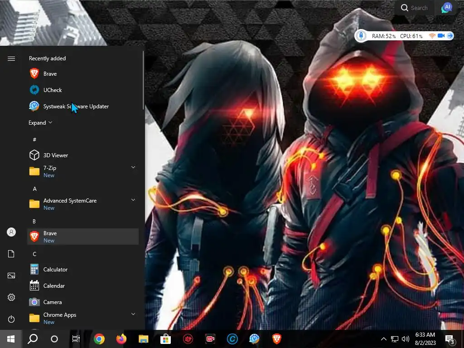Open Task View on taskbar
The height and width of the screenshot is (348, 464).
click(76, 339)
